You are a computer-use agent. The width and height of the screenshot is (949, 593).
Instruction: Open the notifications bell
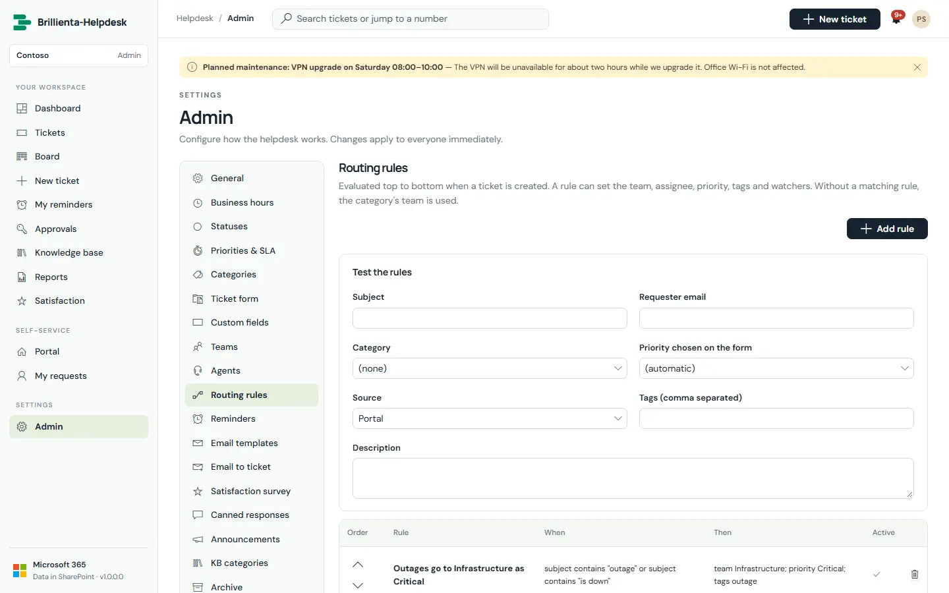click(896, 19)
